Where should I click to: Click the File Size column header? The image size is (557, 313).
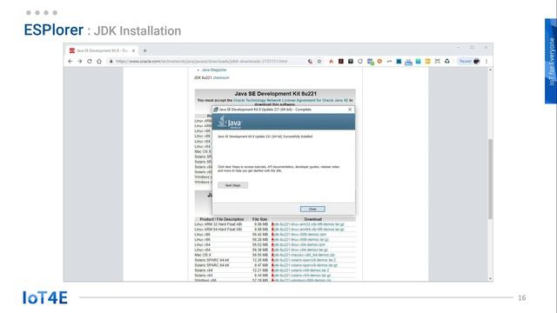[259, 219]
